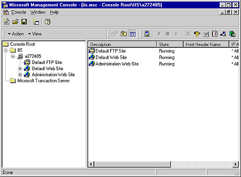Collapse the IIS tree node
Image resolution: width=241 pixels, height=177 pixels.
(x=5, y=50)
